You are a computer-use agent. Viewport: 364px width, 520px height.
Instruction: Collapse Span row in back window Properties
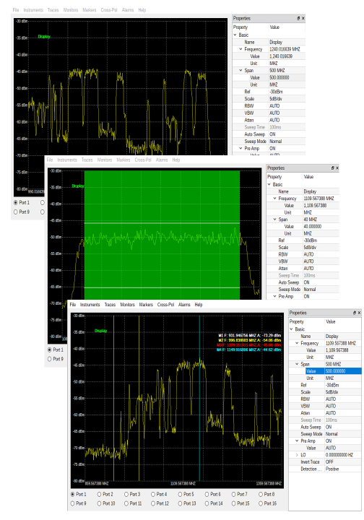(x=241, y=70)
